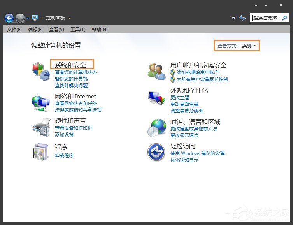Open 外观和个性化 category heading
The height and width of the screenshot is (225, 293).
pyautogui.click(x=189, y=91)
